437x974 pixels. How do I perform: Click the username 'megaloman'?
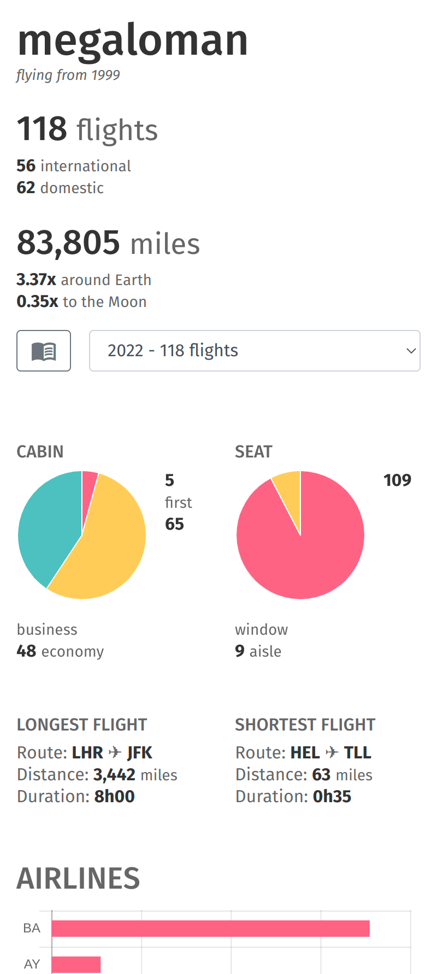point(133,39)
